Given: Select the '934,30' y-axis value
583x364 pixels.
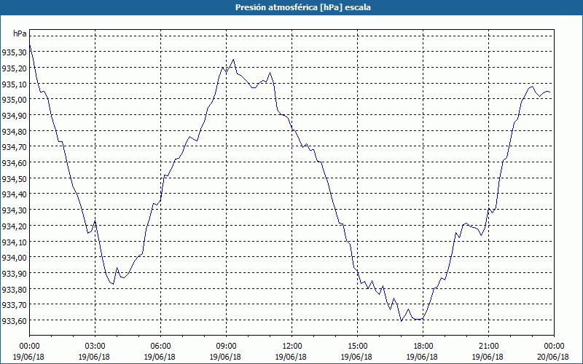Looking at the screenshot, I should (x=14, y=210).
